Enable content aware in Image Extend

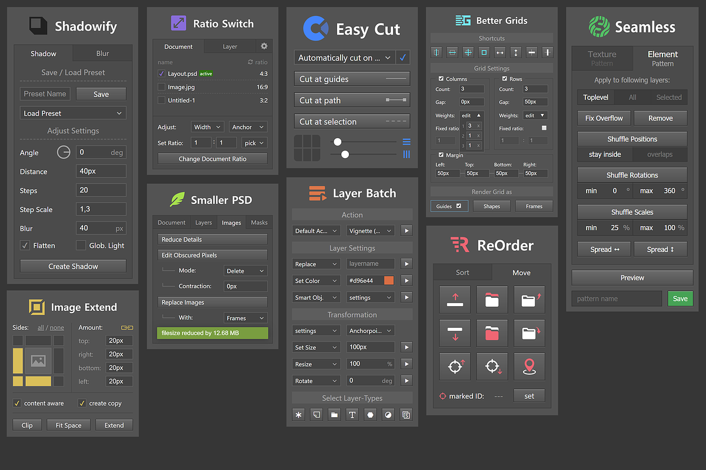coord(16,404)
